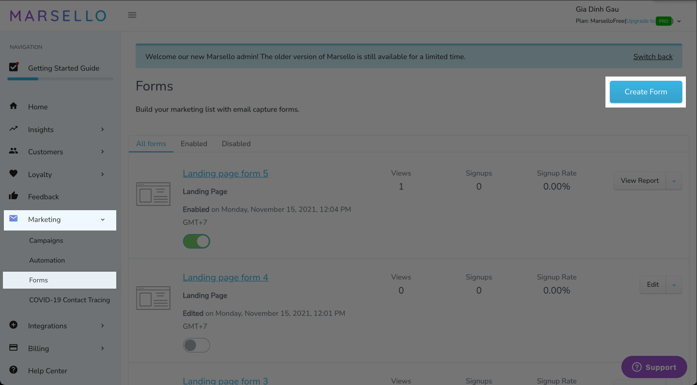697x385 pixels.
Task: Open dropdown arrow beside View Report
Action: click(674, 181)
